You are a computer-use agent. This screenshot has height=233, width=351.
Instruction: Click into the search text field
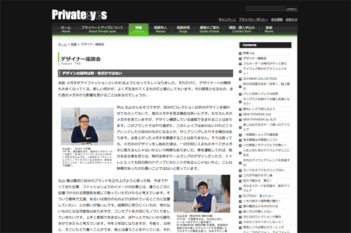coord(265,9)
